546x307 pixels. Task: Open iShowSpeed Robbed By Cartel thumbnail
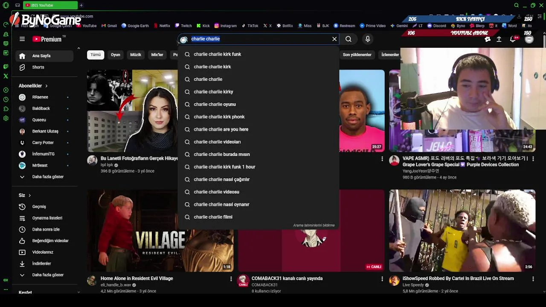462,230
